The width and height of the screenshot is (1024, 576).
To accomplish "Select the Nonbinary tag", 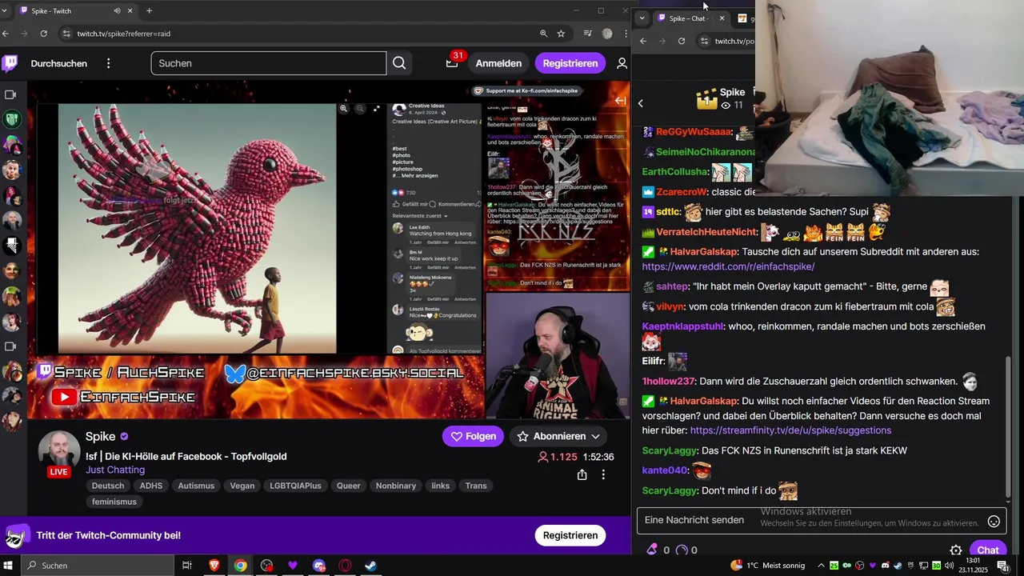I will coord(396,486).
